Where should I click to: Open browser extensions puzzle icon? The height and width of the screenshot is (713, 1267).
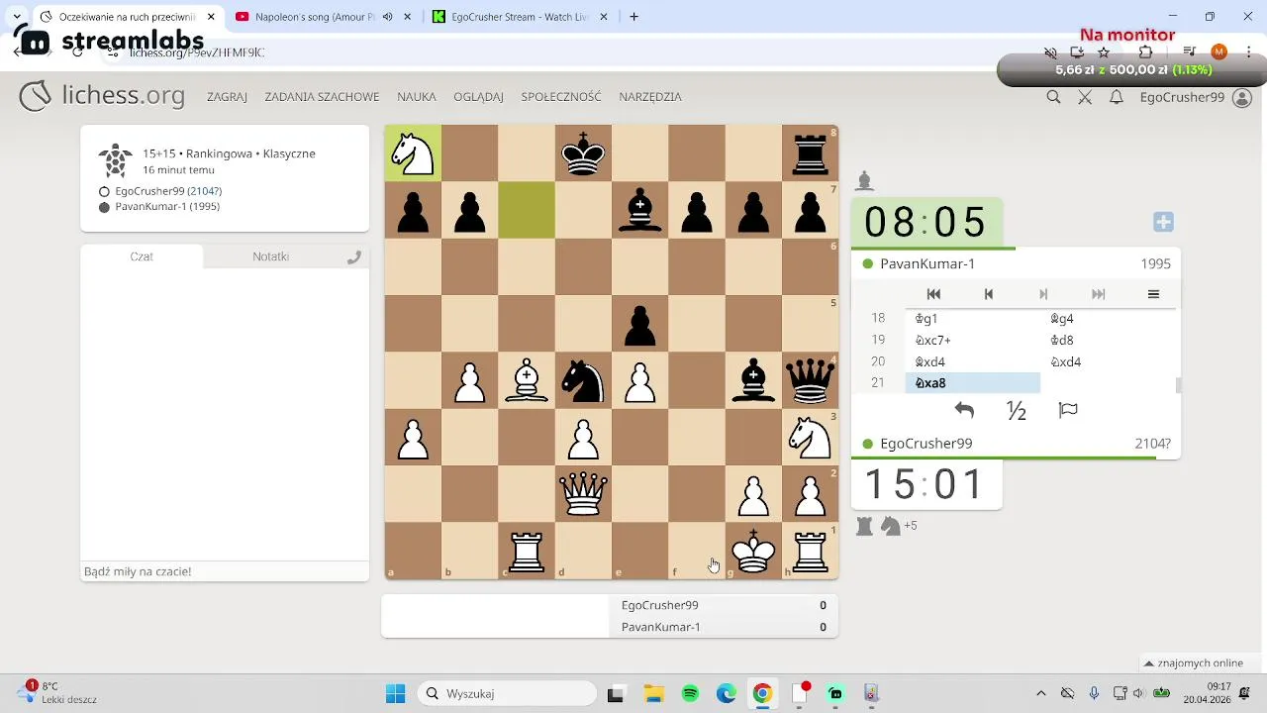pos(1146,52)
